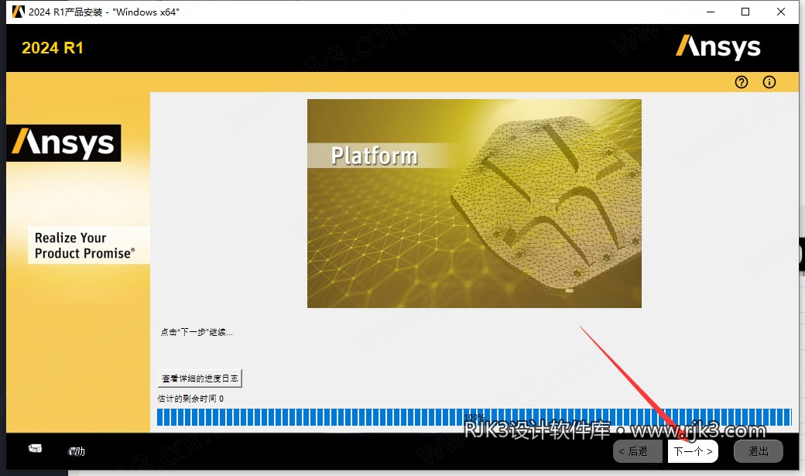The width and height of the screenshot is (805, 476).
Task: Click the small white icon on the black footer bar
Action: click(x=35, y=448)
